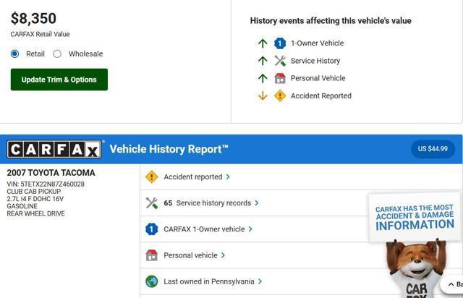Expand the chevron beside the Personal vehicle report row
The height and width of the screenshot is (298, 463).
223,255
